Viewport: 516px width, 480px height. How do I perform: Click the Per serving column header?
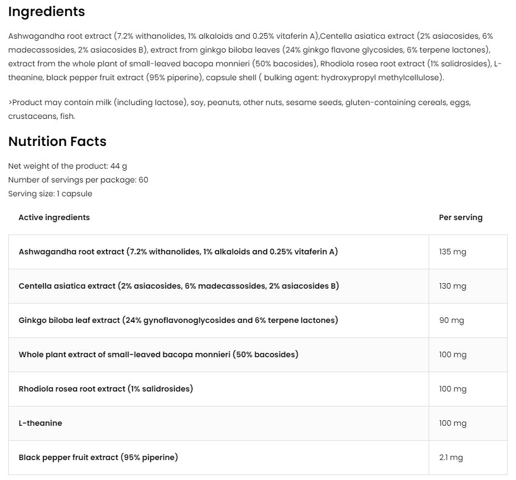(x=460, y=217)
